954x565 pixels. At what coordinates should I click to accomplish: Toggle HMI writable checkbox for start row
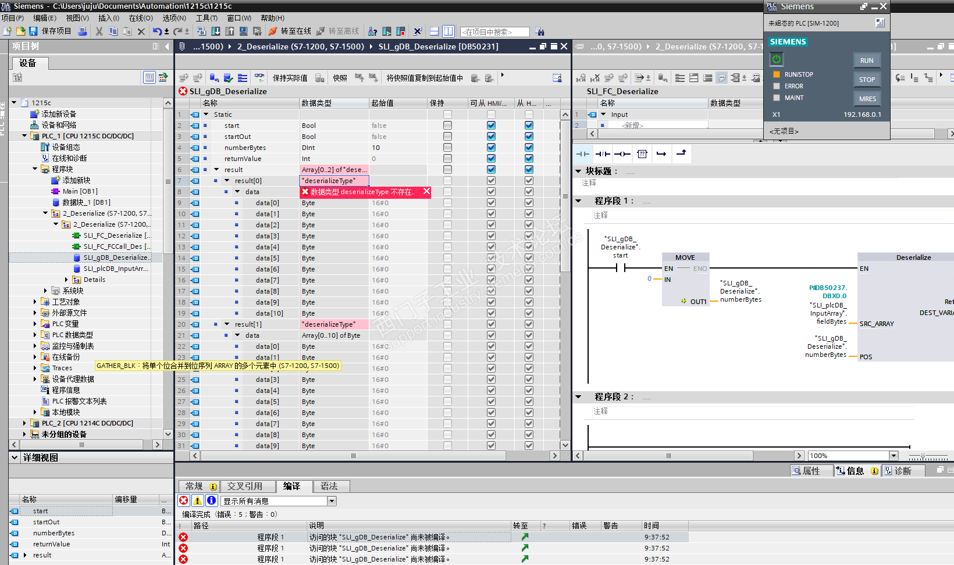click(529, 126)
